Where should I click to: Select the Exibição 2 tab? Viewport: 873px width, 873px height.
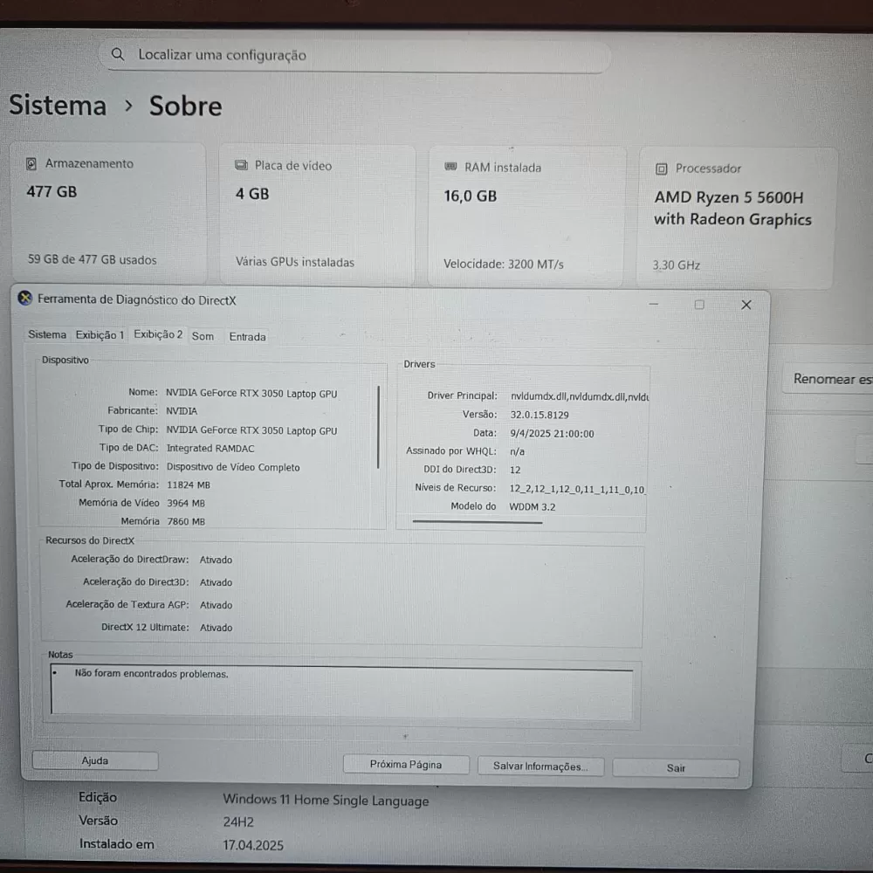[158, 334]
